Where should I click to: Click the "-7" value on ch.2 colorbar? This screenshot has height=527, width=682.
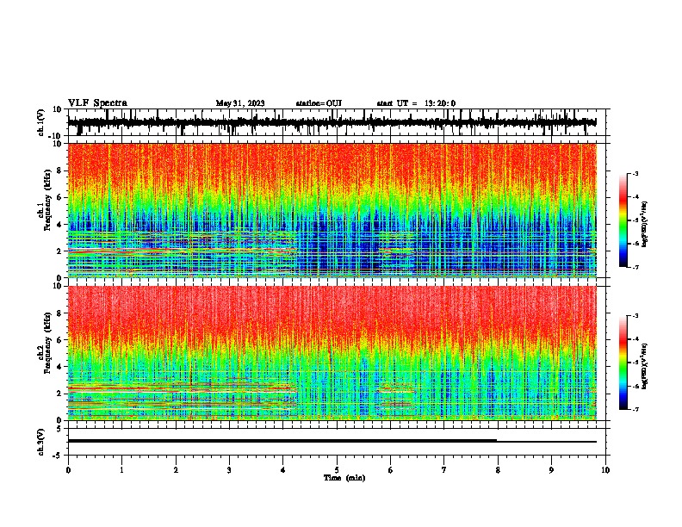[635, 409]
